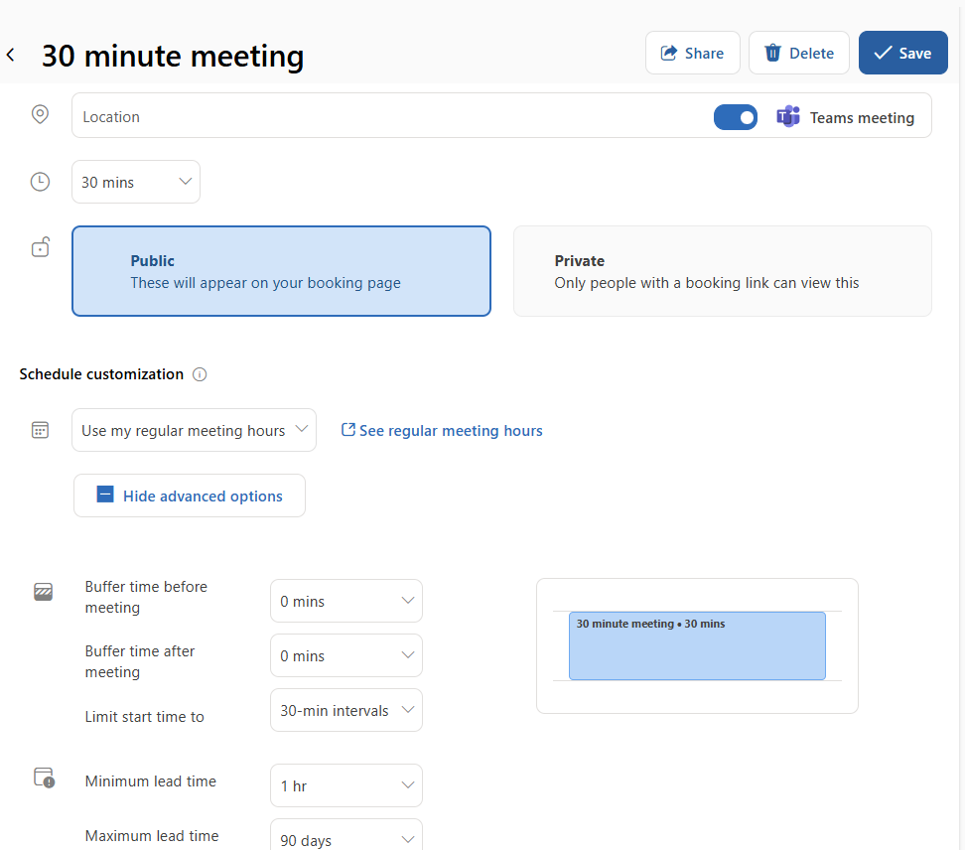
Task: Click the unlocked padlock visibility icon
Action: (x=40, y=247)
